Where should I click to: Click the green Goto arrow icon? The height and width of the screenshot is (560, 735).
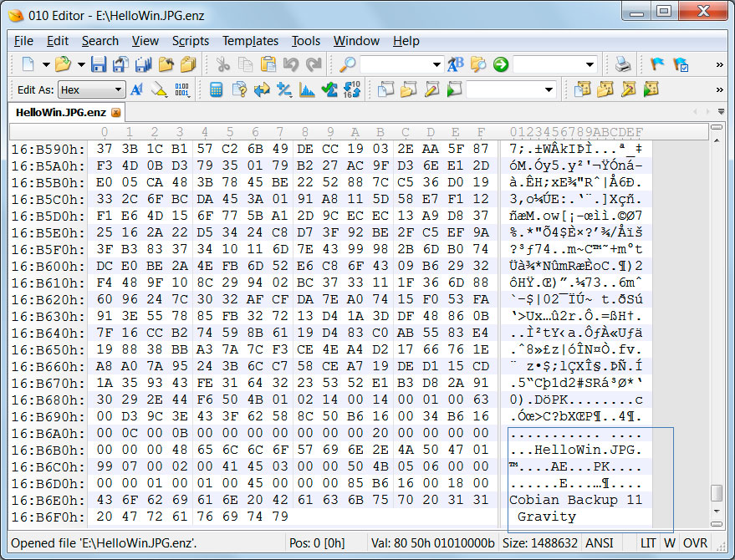(501, 64)
